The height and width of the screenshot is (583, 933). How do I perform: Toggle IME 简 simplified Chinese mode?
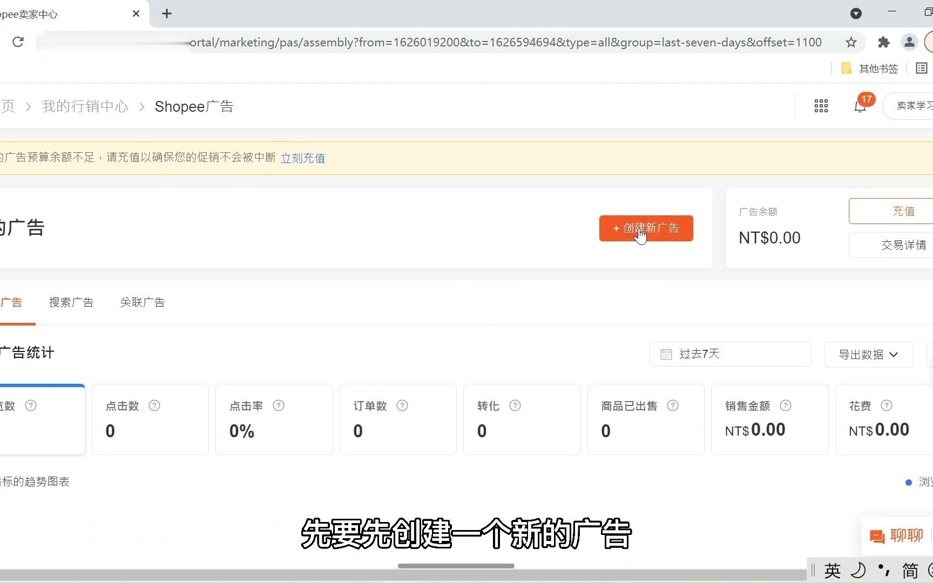coord(910,571)
